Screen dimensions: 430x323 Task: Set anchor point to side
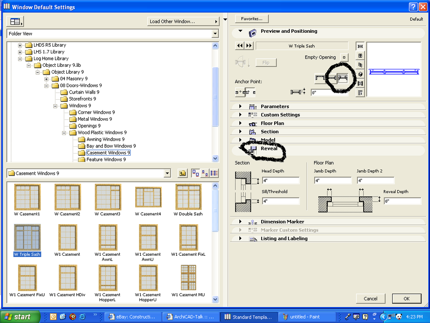[x=240, y=92]
